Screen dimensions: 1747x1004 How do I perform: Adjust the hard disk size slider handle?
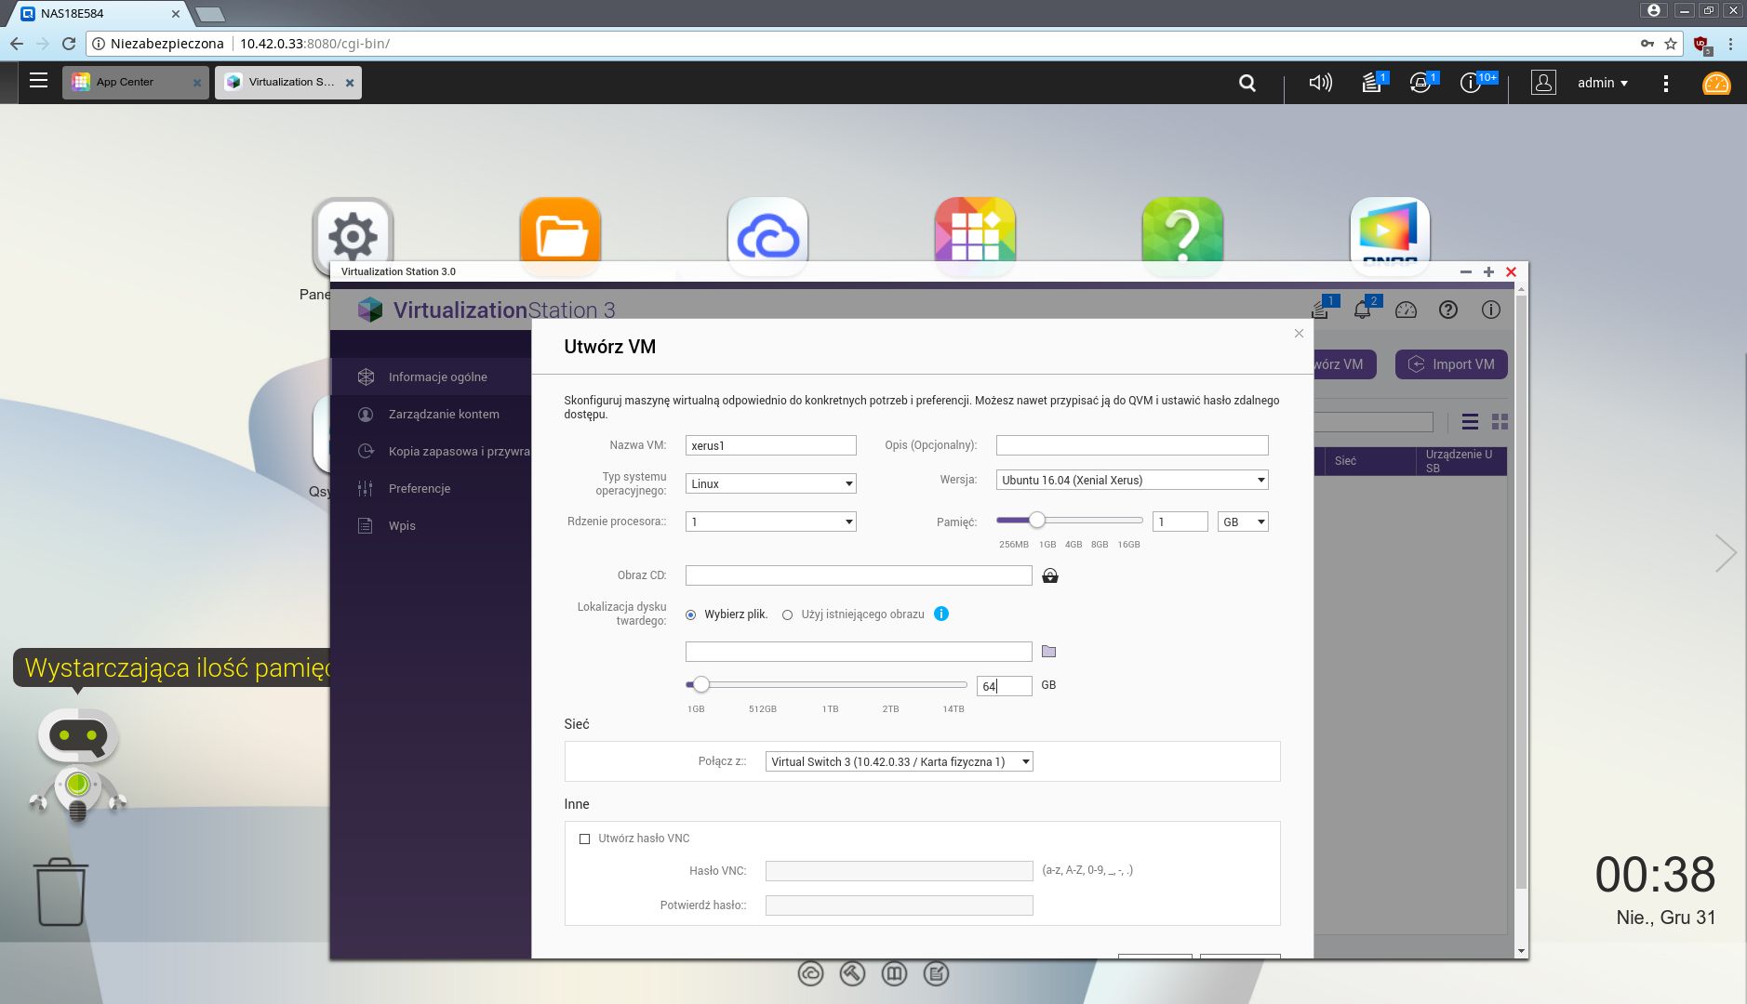pos(701,684)
